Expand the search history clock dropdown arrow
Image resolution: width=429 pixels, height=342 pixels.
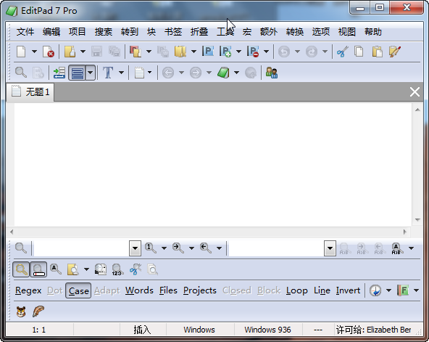pos(388,290)
